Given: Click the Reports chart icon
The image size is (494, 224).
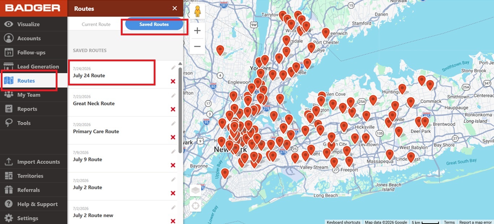Looking at the screenshot, I should [x=9, y=109].
